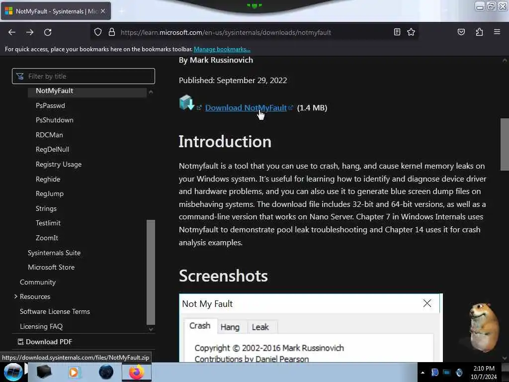This screenshot has width=509, height=382.
Task: Open PsPasswd in the sidebar
Action: 50,105
